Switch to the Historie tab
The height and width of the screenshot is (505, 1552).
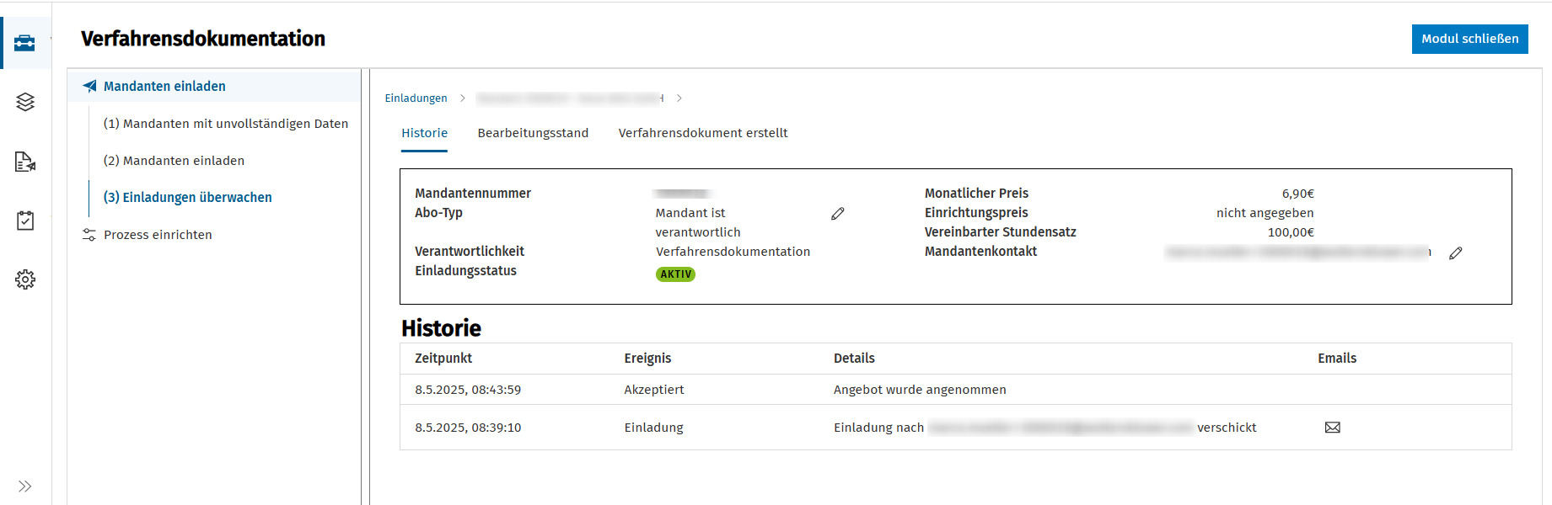point(424,133)
